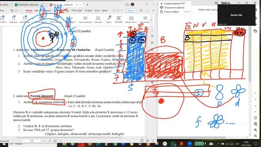Open the Extract Text tool

(x=131, y=19)
